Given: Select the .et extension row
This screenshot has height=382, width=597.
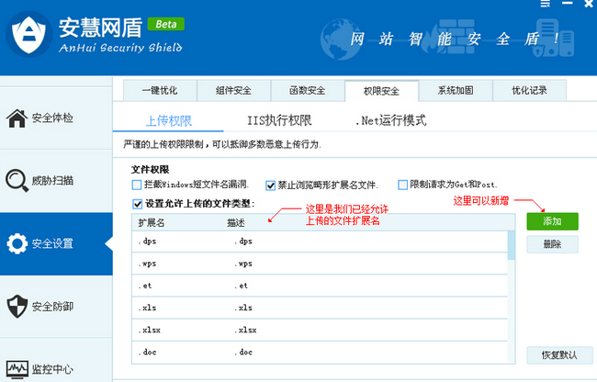Looking at the screenshot, I should click(320, 286).
